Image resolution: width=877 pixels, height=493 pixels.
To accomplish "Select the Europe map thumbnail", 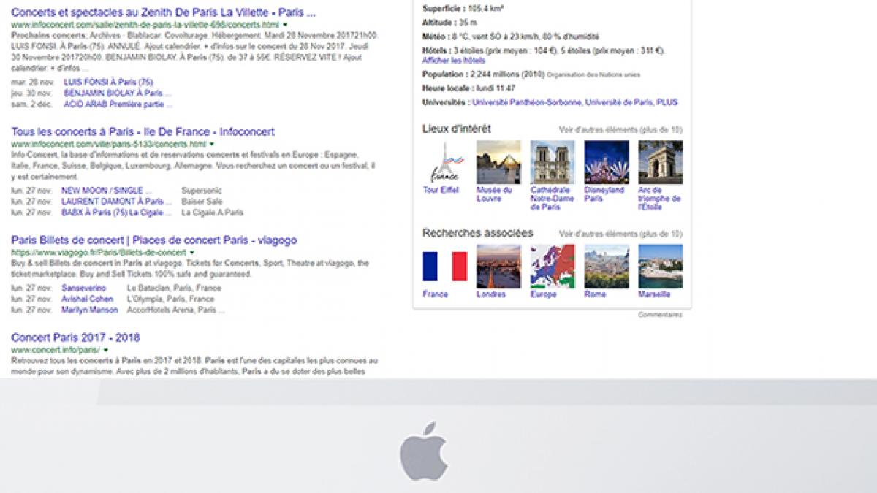I will coord(553,267).
